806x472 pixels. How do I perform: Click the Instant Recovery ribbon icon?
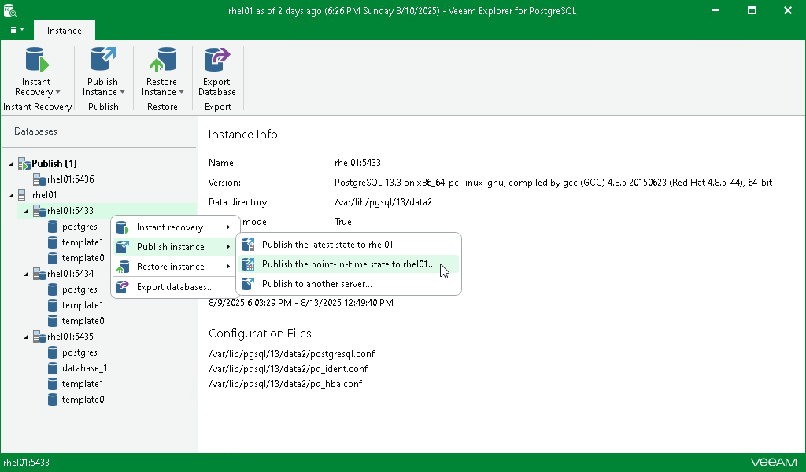click(37, 60)
